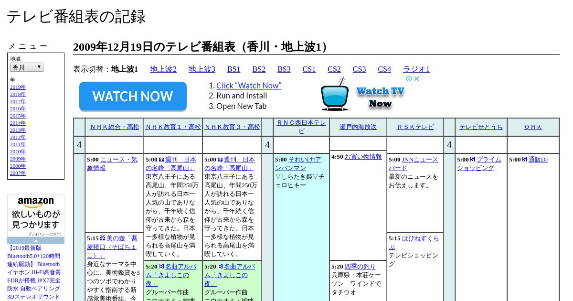Open the 4:50 お買い物情報 program link
The width and height of the screenshot is (573, 301).
(363, 157)
